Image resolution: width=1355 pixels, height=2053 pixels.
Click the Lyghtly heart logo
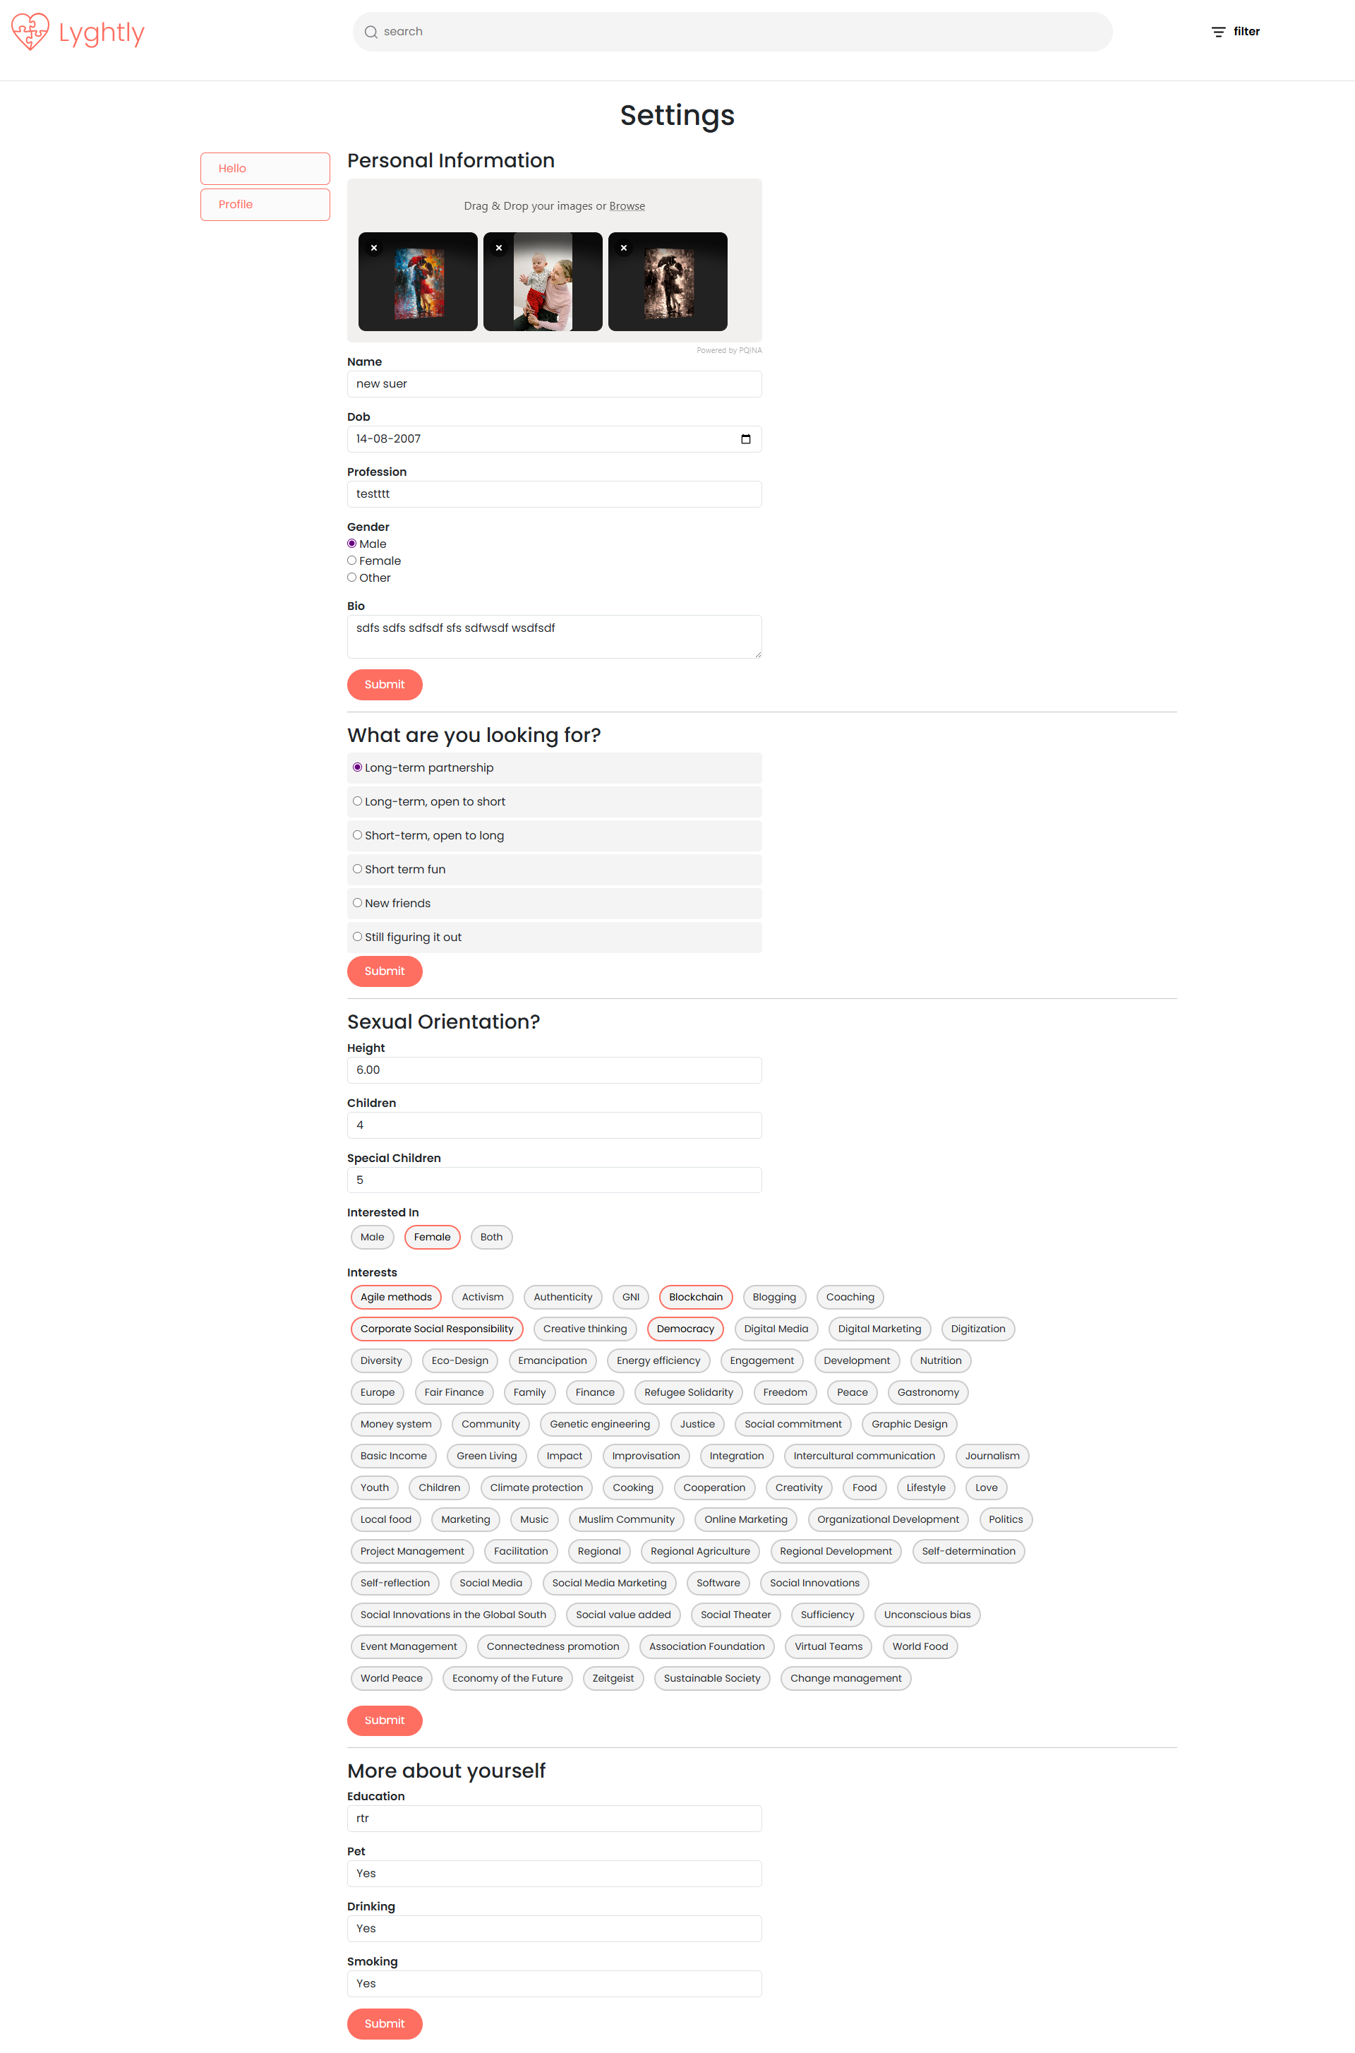pos(30,32)
